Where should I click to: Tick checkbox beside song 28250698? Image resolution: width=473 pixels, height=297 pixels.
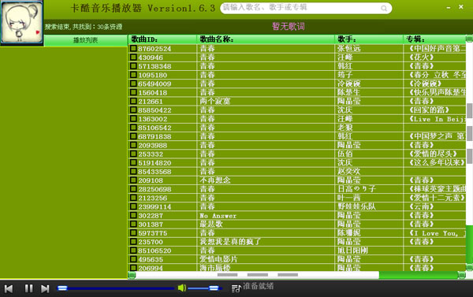[133, 189]
